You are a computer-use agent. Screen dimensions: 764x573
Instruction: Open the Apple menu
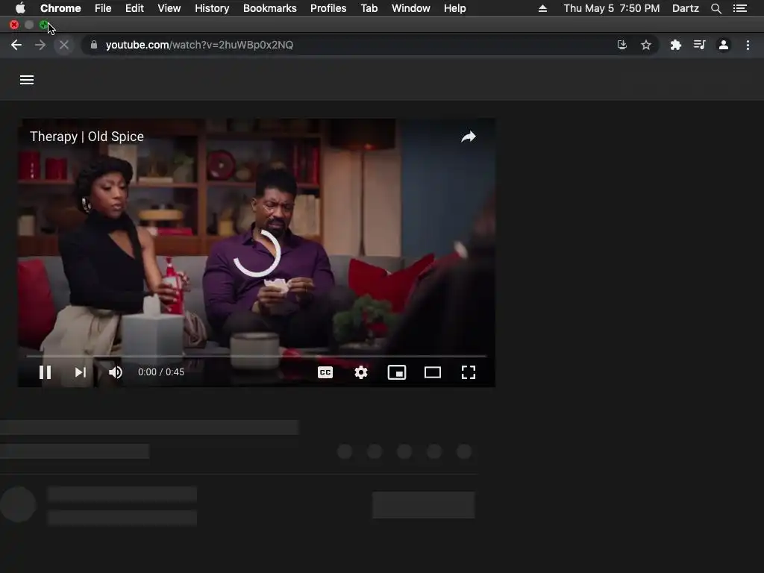[20, 8]
